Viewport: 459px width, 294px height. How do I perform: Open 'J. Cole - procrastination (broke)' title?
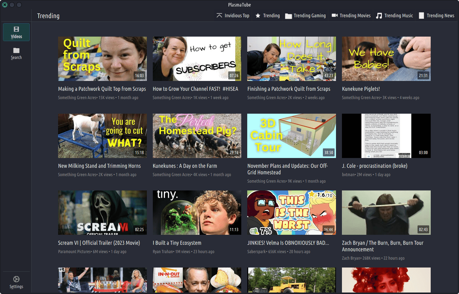click(374, 166)
